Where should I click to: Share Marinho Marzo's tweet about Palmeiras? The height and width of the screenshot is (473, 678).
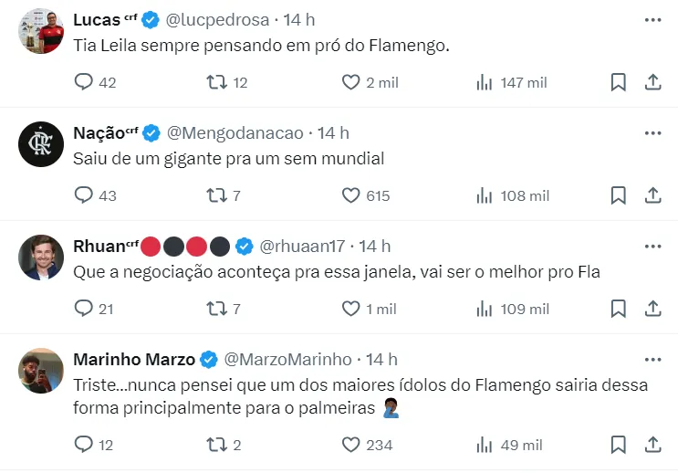[x=652, y=445]
